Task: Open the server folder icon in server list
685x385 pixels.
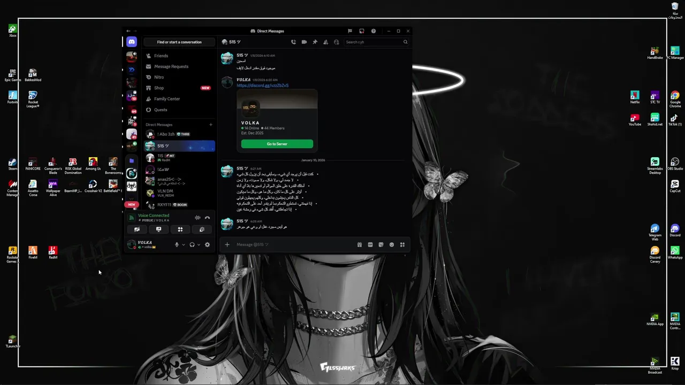Action: pos(132,160)
